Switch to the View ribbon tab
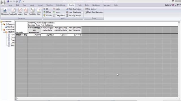 (x=24, y=5)
